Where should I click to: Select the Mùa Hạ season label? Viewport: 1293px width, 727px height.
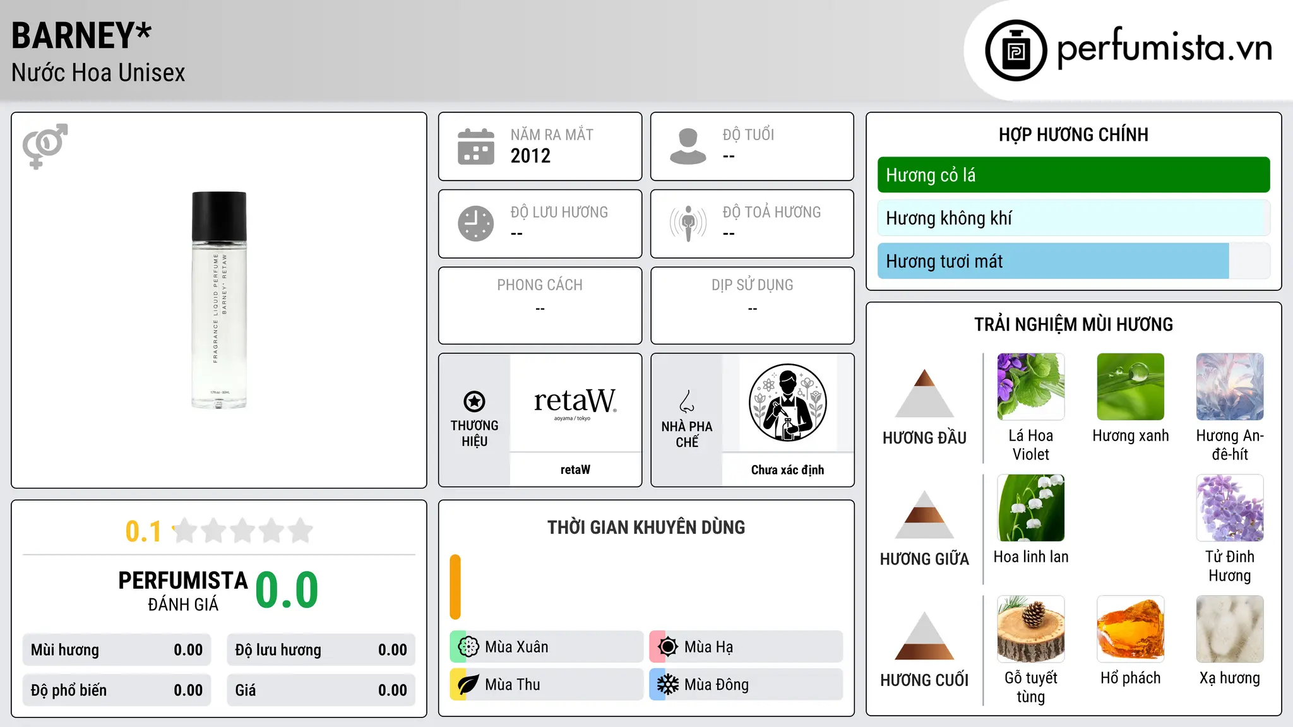(708, 647)
